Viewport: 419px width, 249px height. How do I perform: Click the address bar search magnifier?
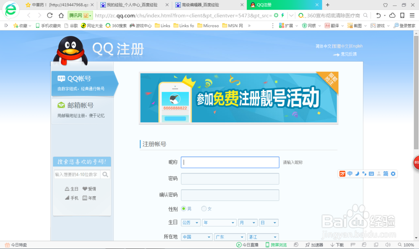(x=365, y=15)
